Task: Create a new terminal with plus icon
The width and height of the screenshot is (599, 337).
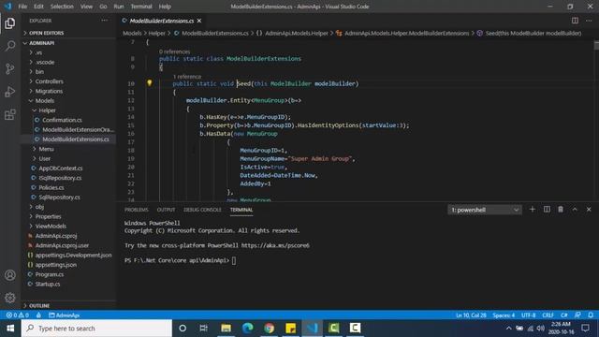Action: 533,210
